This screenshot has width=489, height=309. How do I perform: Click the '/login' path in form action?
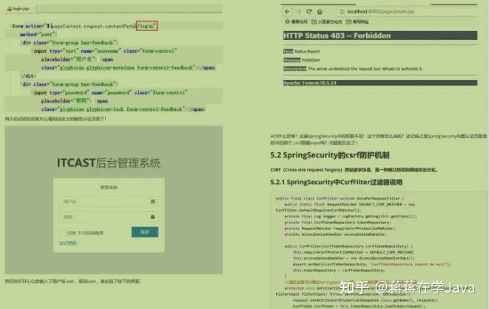click(147, 26)
